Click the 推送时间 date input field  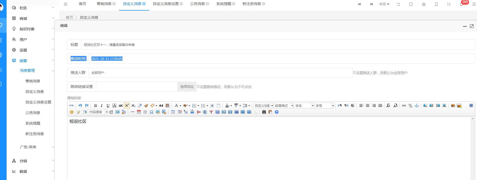282,59
